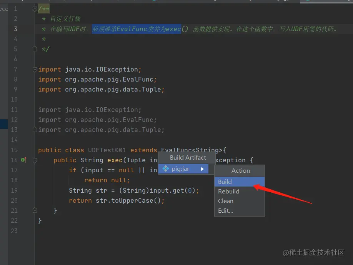Collapse the doc comment fold at line 1
This screenshot has width=353, height=265.
coord(35,9)
